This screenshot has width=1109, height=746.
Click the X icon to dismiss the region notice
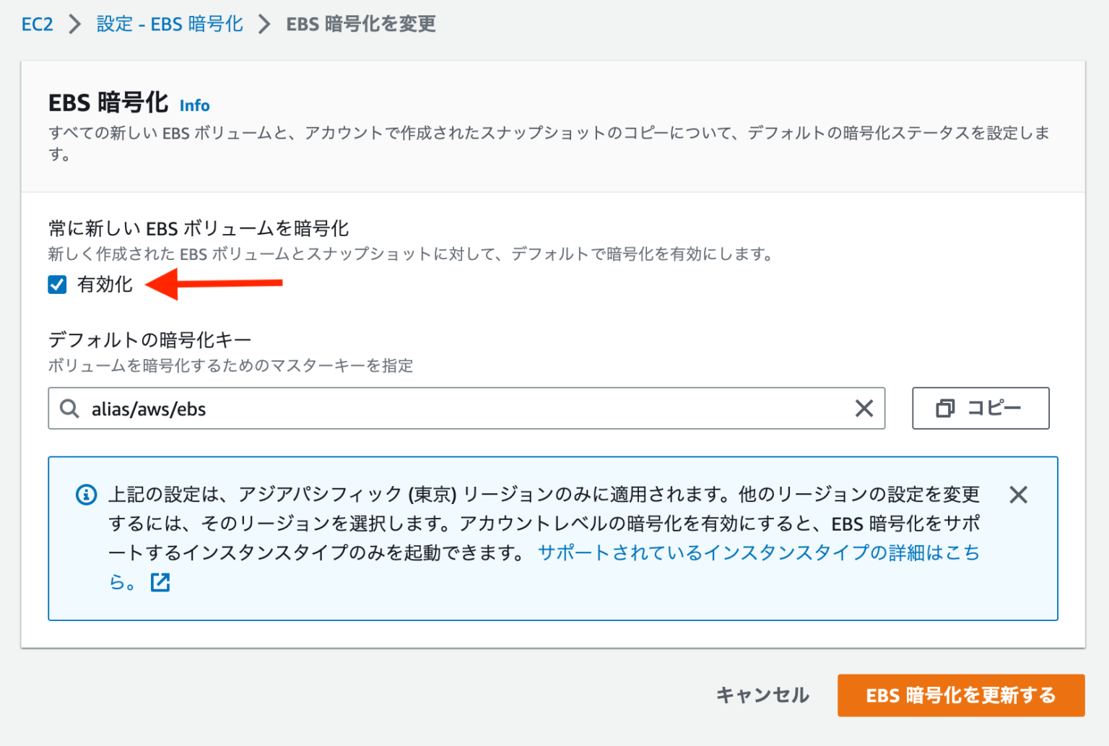click(1018, 495)
